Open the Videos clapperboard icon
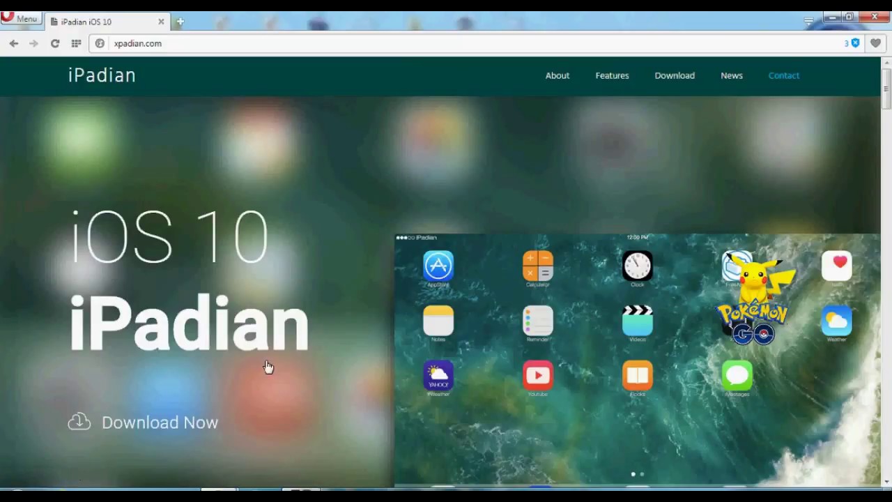Image resolution: width=892 pixels, height=502 pixels. click(638, 321)
